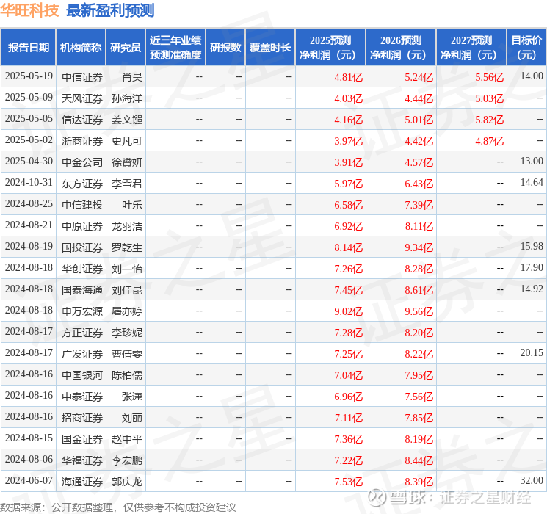The height and width of the screenshot is (514, 547).
Task: Click institution 中信证券
Action: 82,77
